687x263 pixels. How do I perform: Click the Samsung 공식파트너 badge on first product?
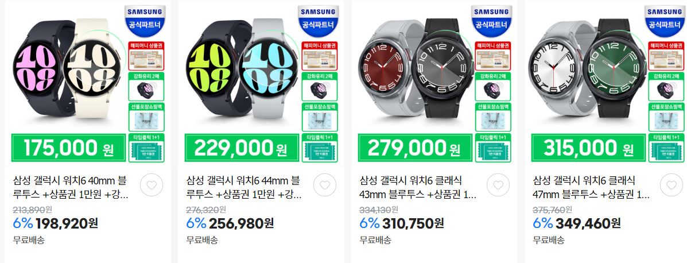(x=145, y=21)
